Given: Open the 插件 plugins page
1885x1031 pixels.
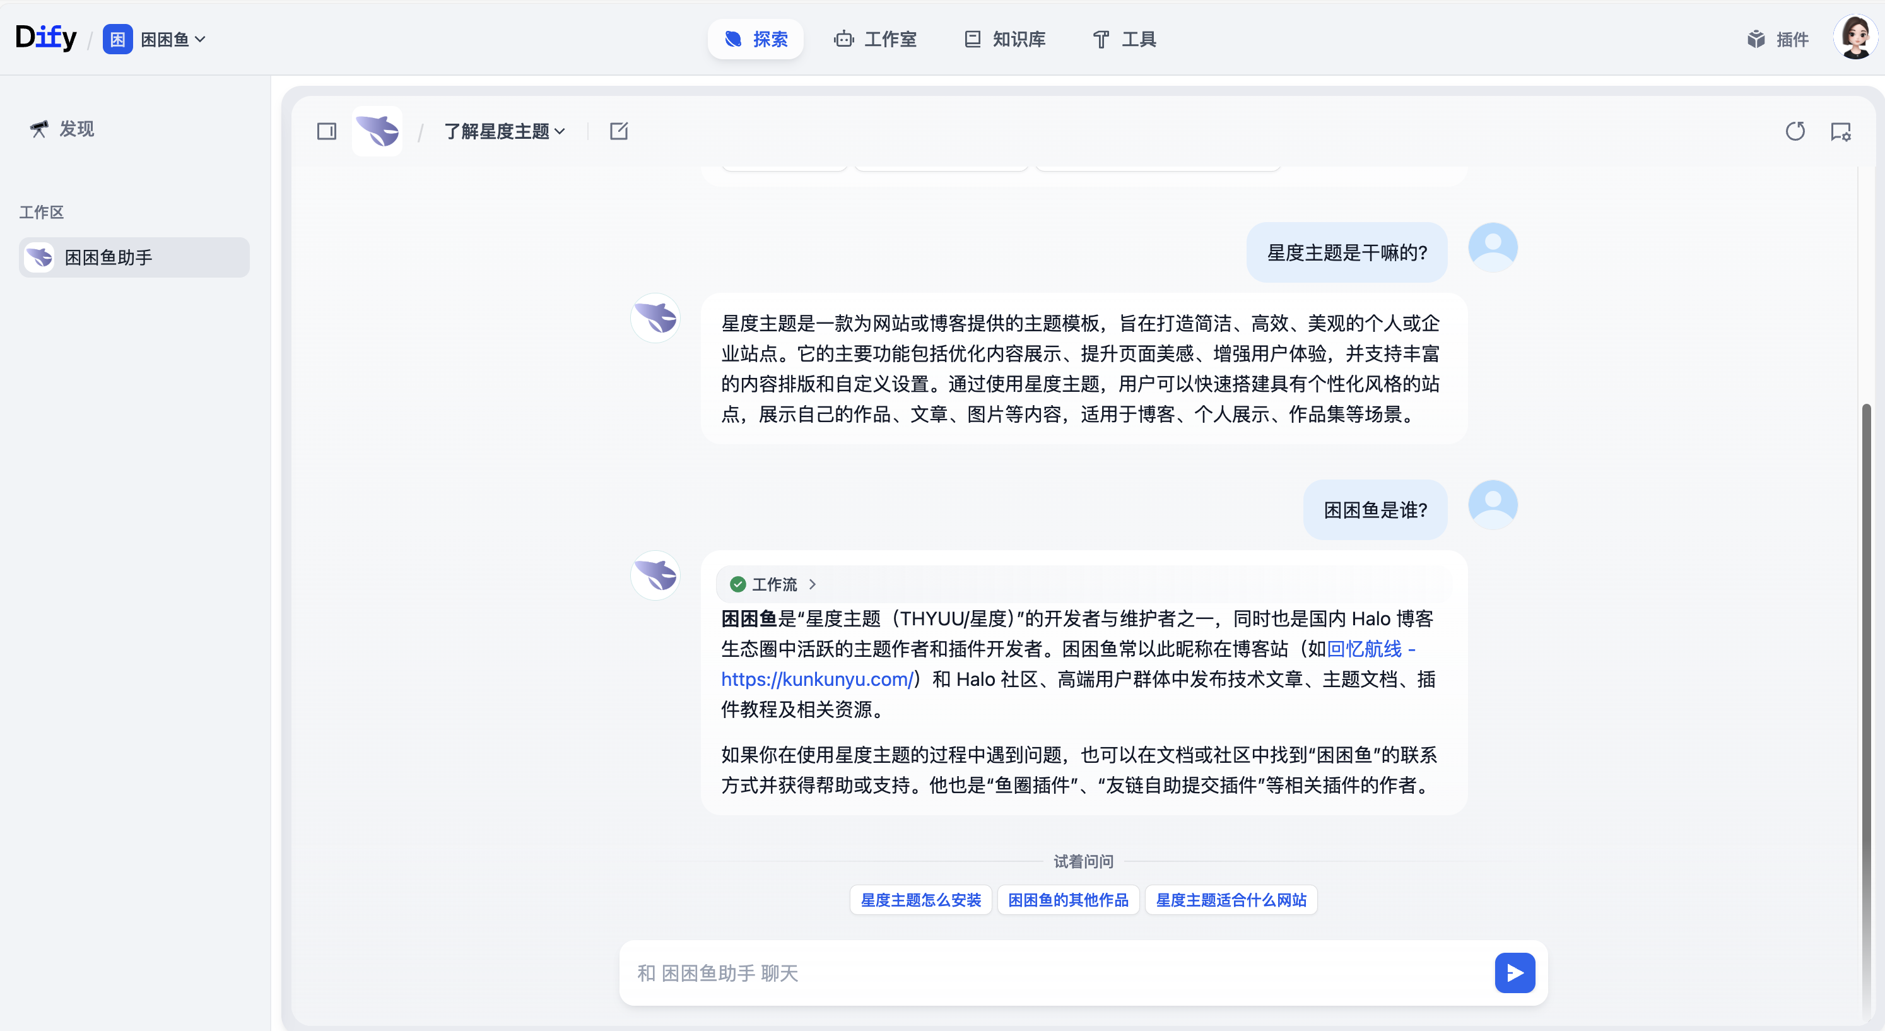Looking at the screenshot, I should click(1777, 38).
